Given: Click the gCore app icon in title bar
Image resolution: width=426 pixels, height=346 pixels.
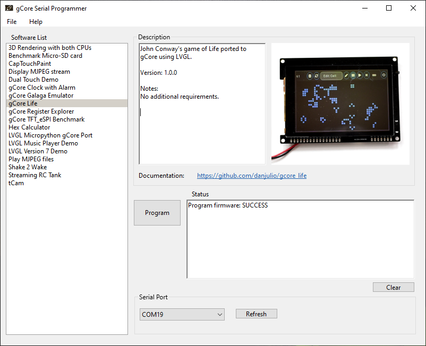Looking at the screenshot, I should tap(9, 8).
